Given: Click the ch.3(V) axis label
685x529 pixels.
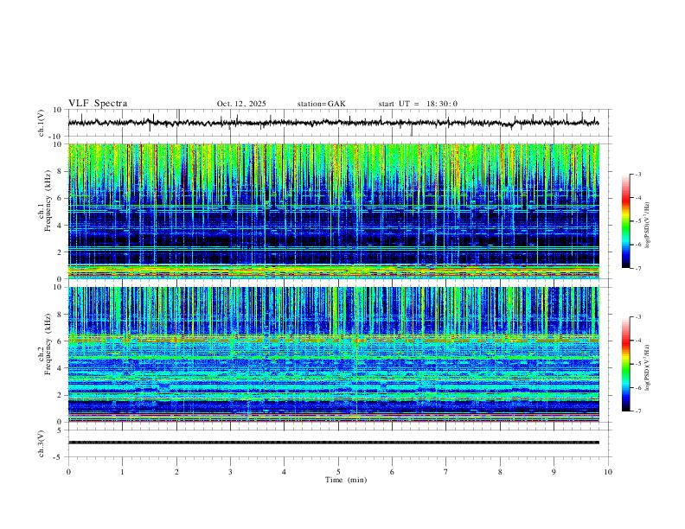Looking at the screenshot, I should coord(42,443).
